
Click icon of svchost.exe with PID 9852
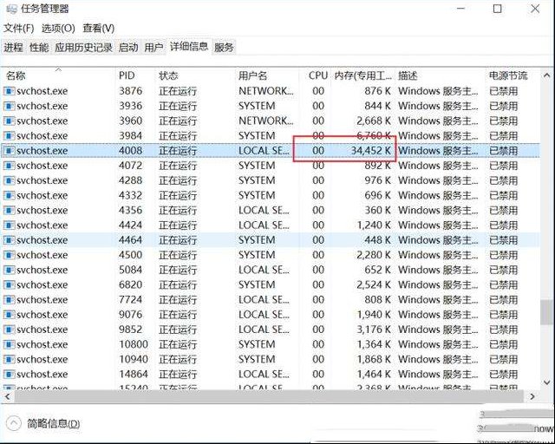coord(10,330)
